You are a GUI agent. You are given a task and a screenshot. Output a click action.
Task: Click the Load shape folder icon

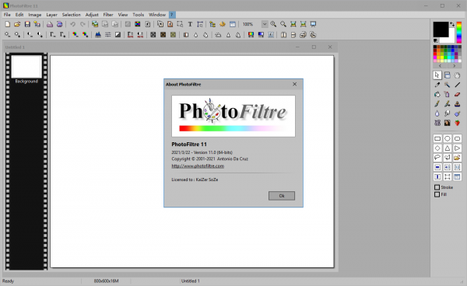click(x=457, y=158)
